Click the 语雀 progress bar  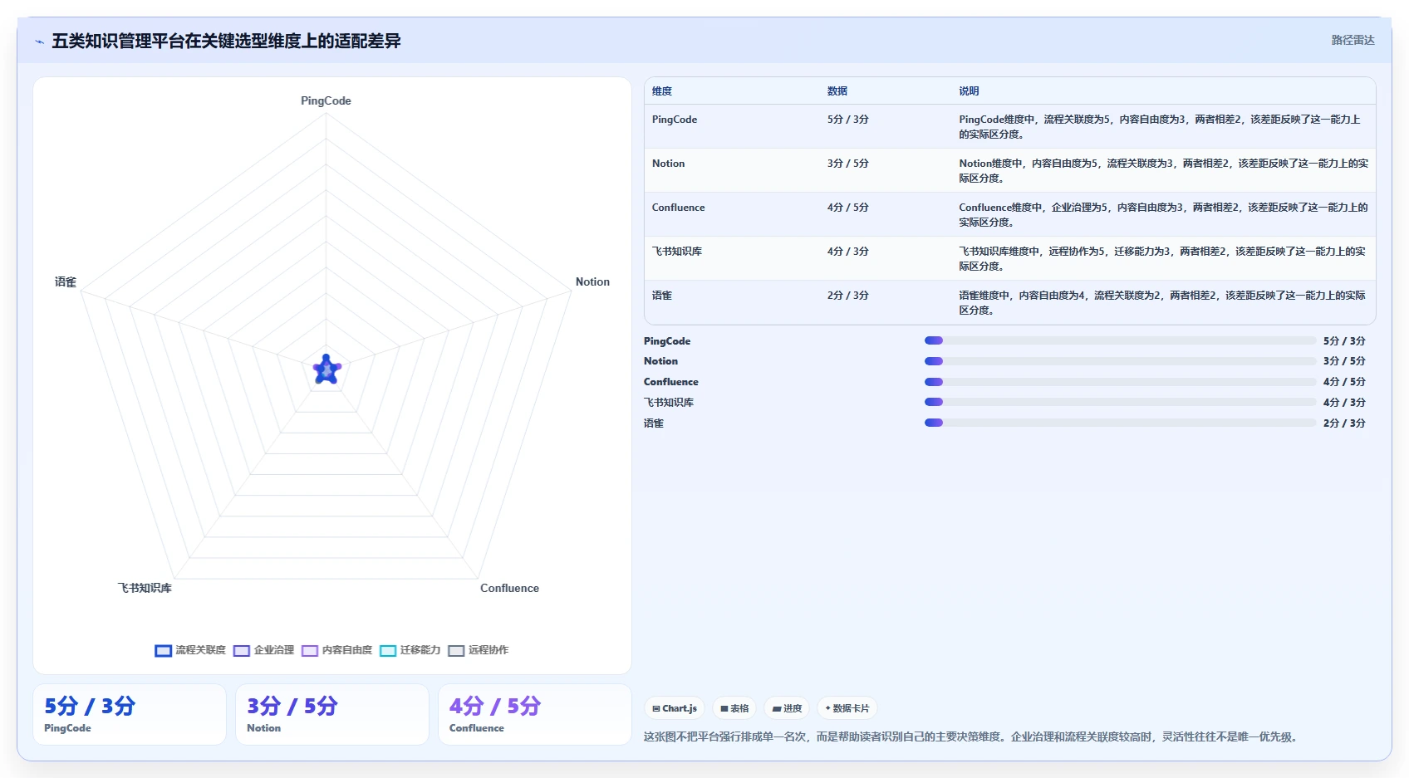(x=1120, y=423)
